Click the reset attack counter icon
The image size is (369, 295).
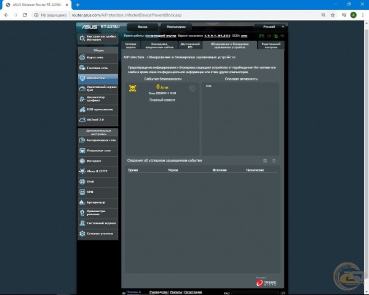[192, 88]
